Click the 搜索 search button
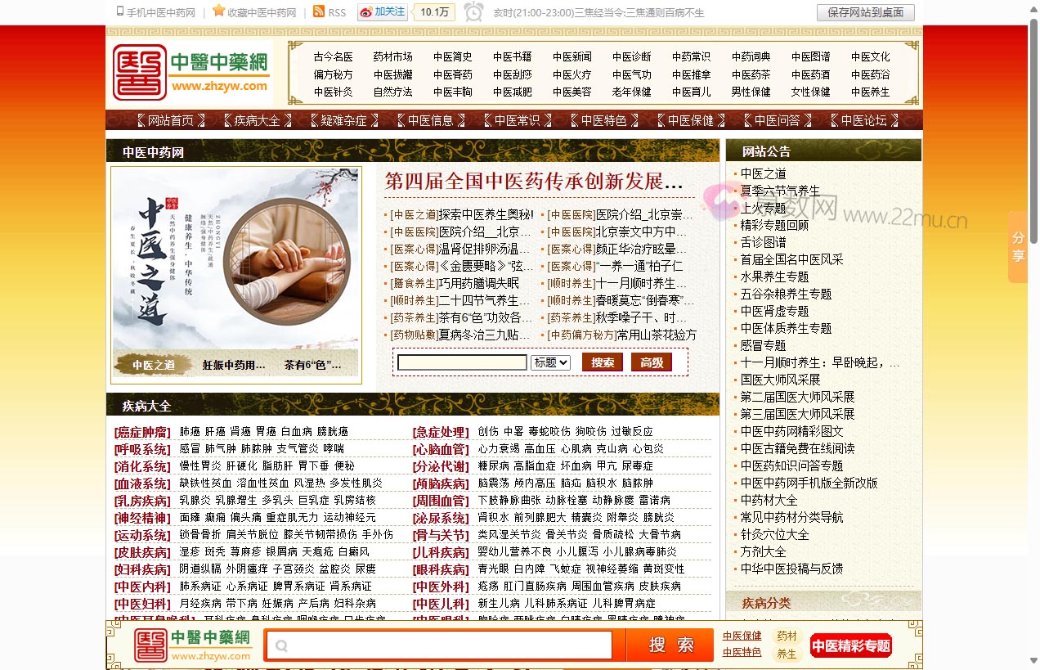This screenshot has width=1040, height=670. click(602, 362)
